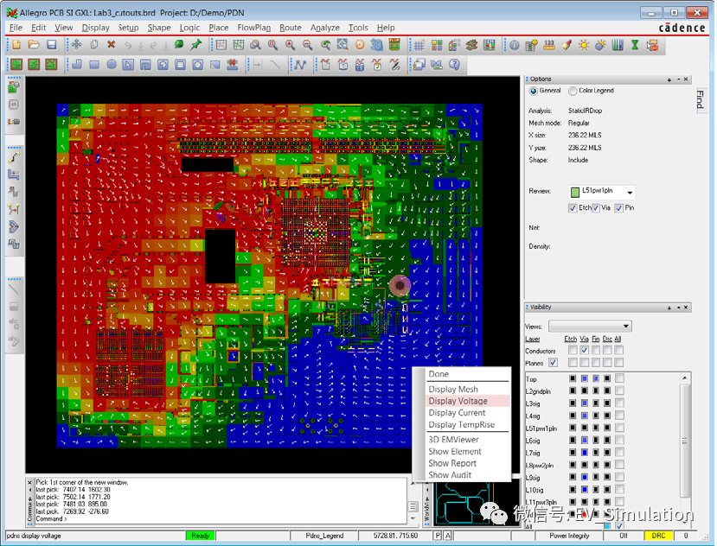Close the Options panel with its X
This screenshot has height=546, width=717.
pos(686,79)
